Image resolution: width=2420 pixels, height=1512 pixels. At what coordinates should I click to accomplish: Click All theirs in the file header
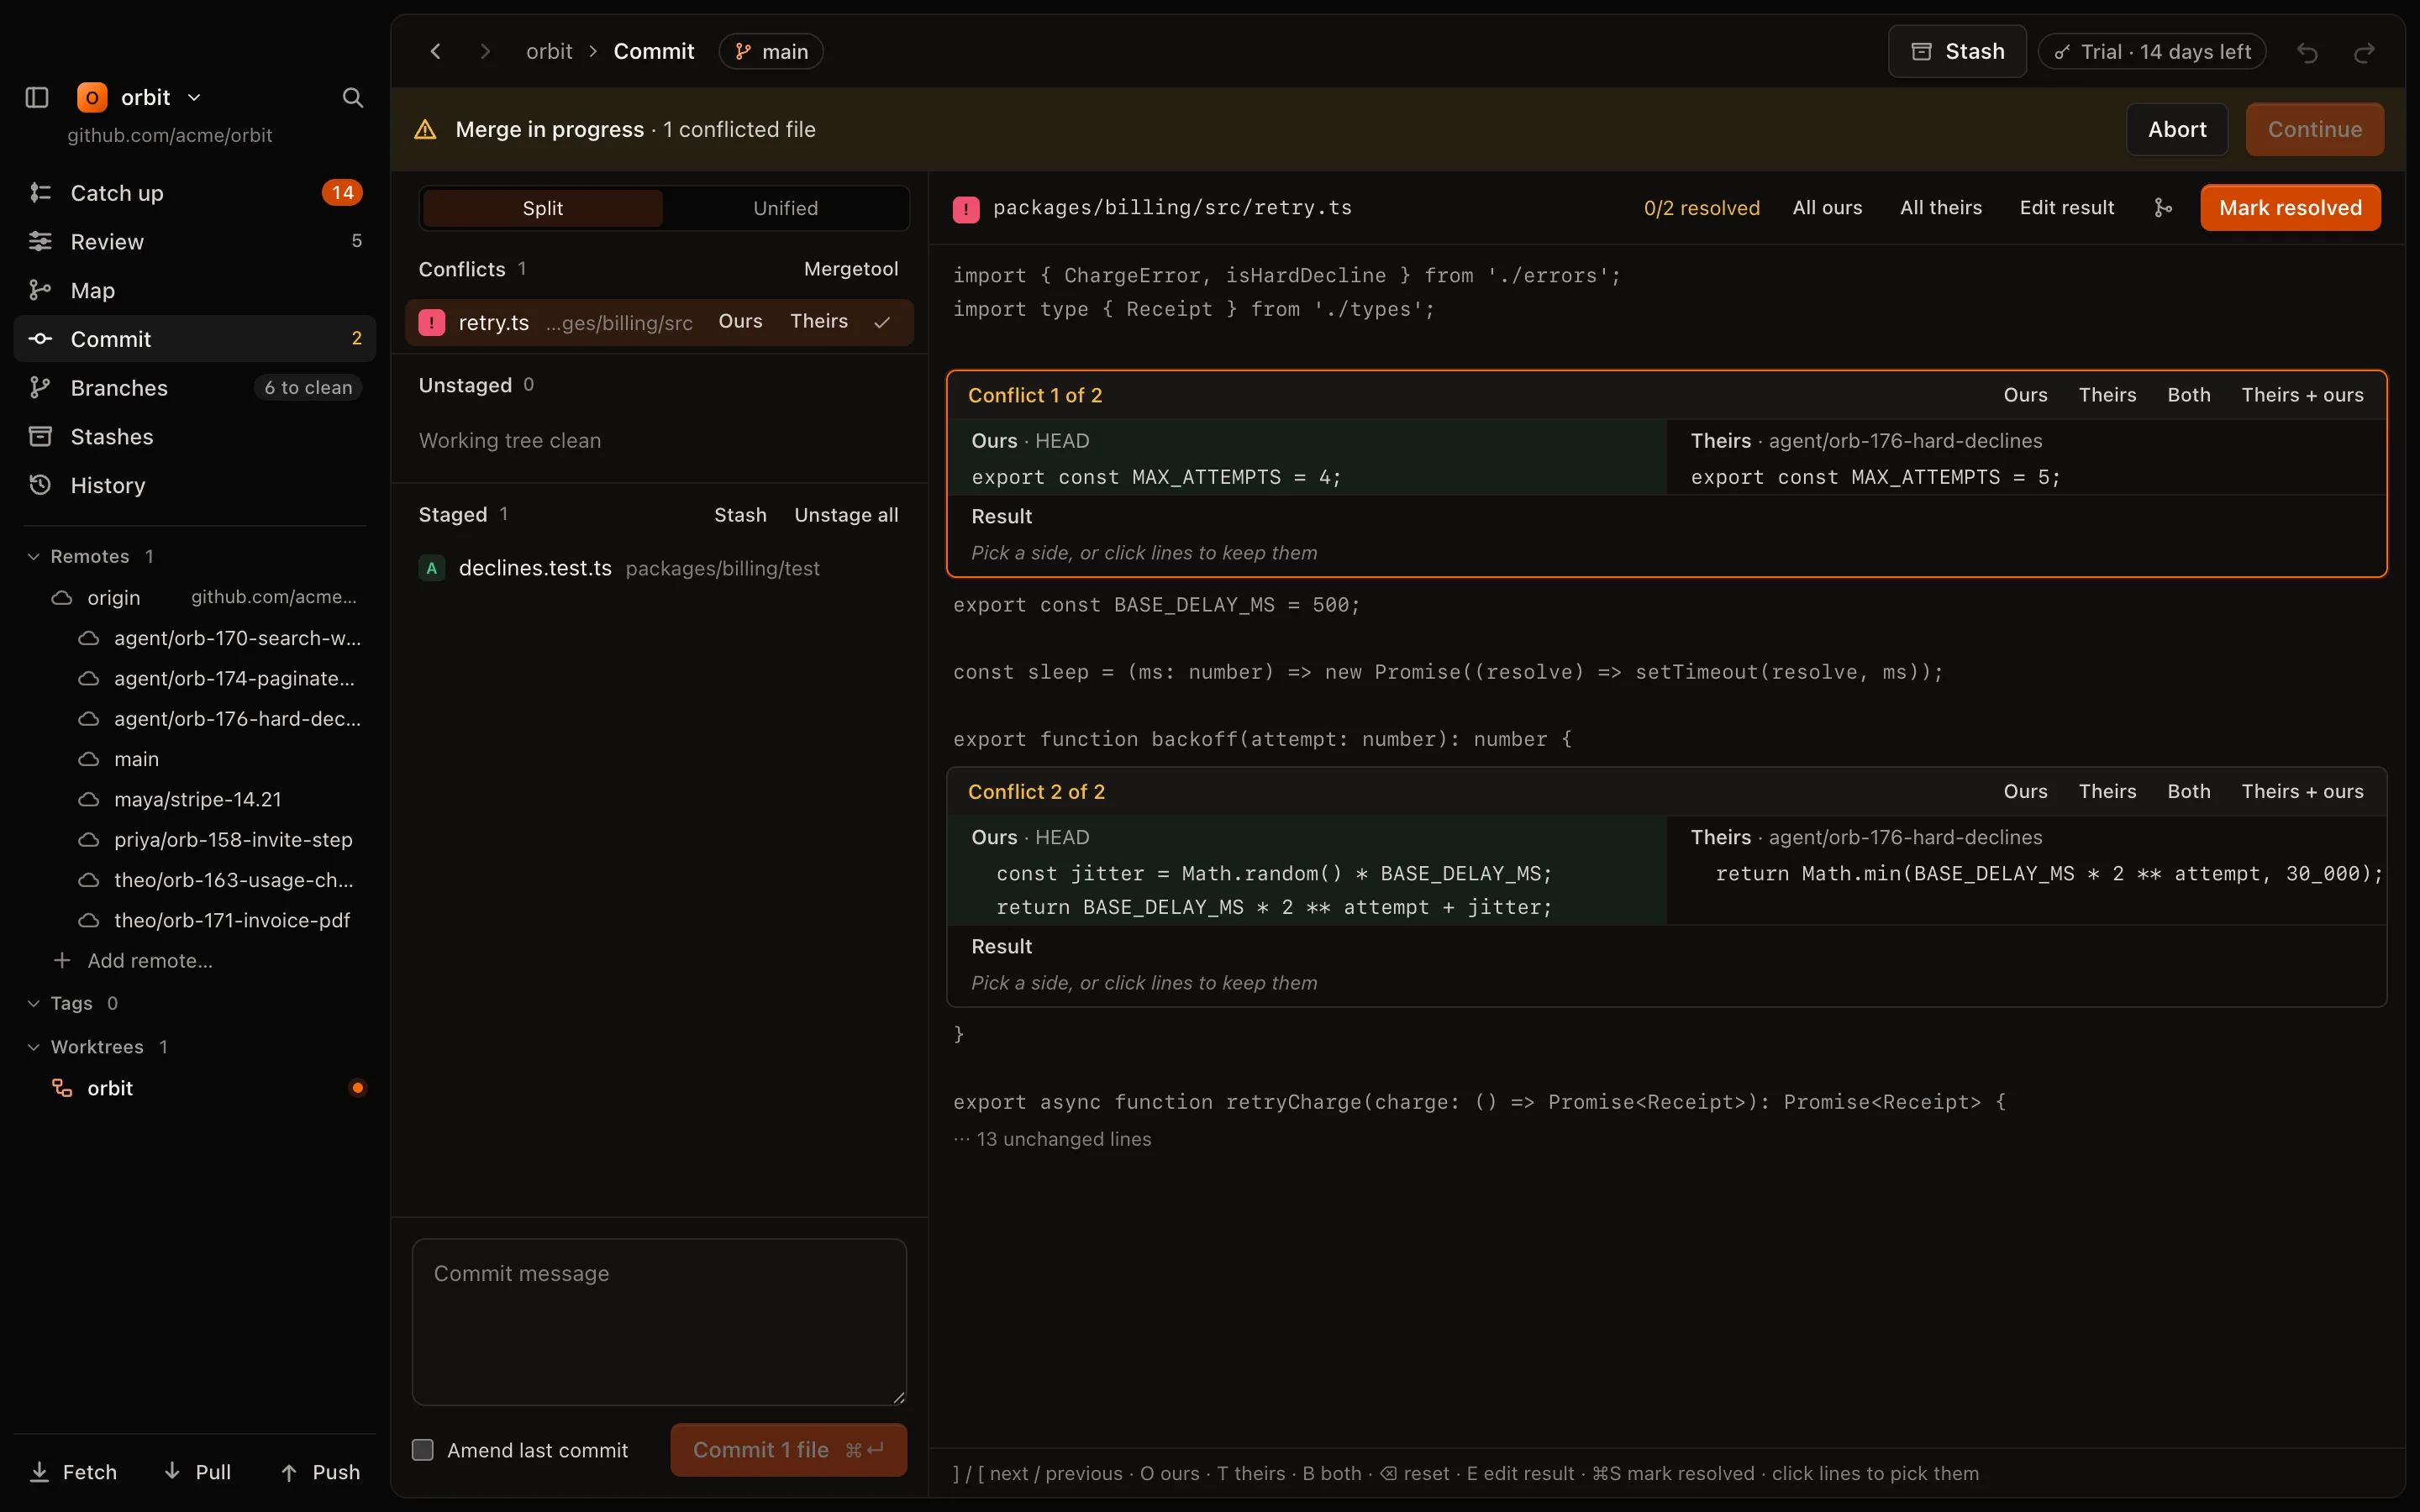click(x=1940, y=208)
